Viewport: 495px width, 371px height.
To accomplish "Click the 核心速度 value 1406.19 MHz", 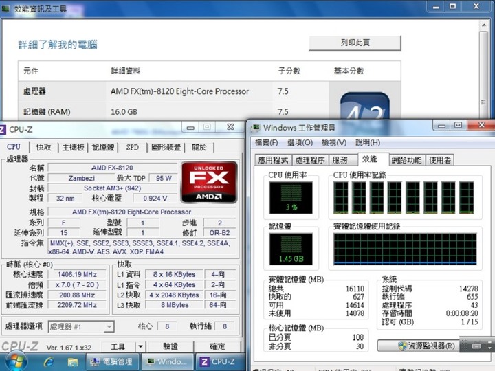I will pos(77,274).
